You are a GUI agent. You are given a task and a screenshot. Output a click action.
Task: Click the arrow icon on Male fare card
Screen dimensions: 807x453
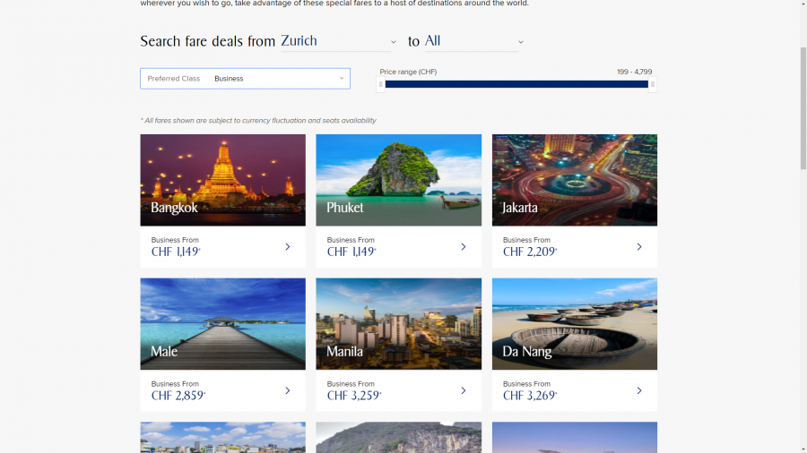pyautogui.click(x=288, y=391)
